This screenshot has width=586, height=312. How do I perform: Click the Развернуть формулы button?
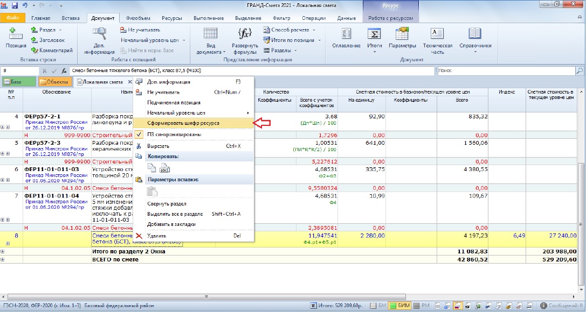click(x=245, y=41)
